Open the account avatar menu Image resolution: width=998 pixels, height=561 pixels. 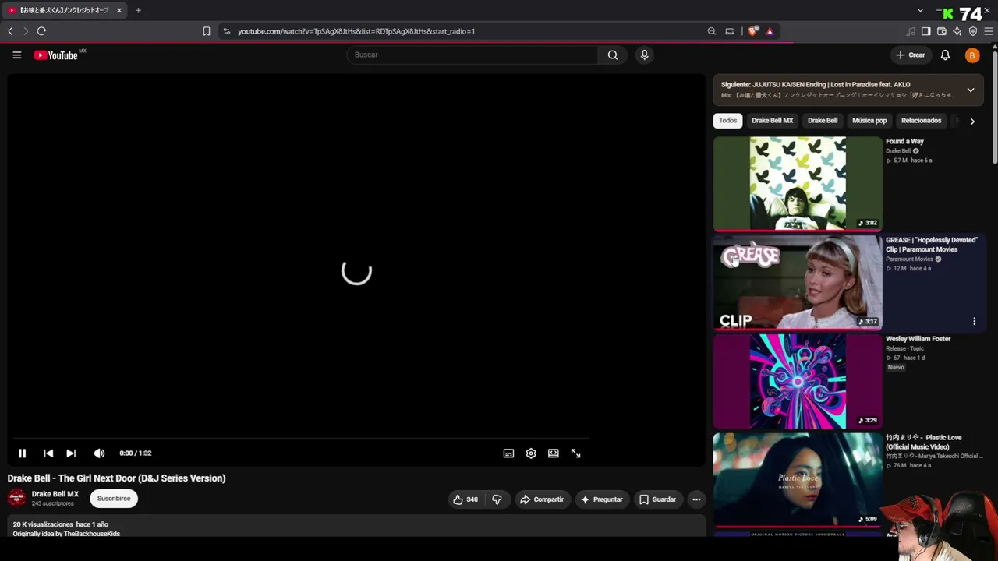(971, 55)
